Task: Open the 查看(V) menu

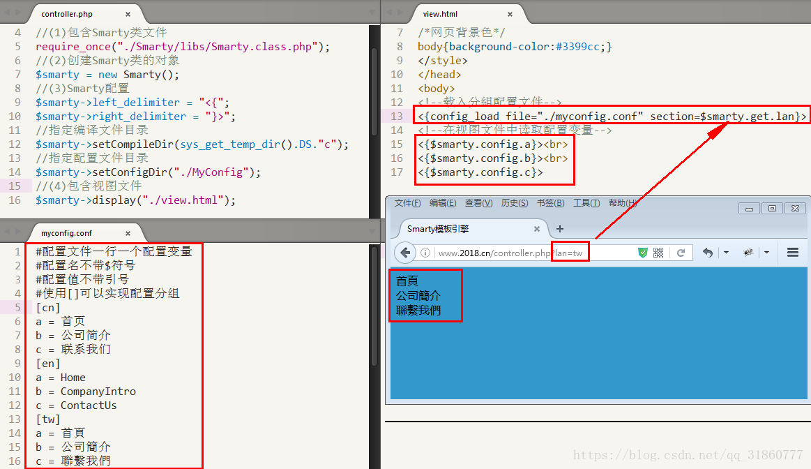Action: coord(478,203)
